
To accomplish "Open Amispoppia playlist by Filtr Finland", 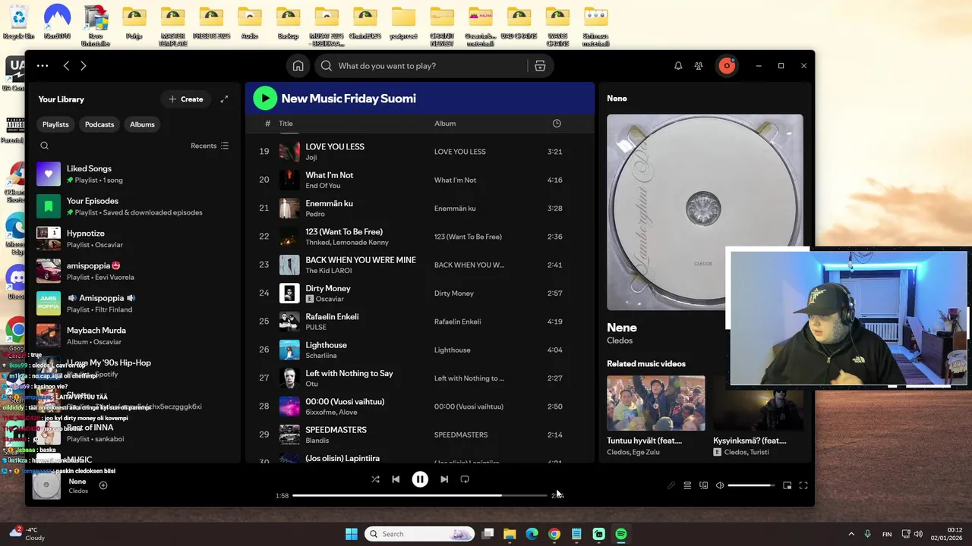I will (x=133, y=303).
